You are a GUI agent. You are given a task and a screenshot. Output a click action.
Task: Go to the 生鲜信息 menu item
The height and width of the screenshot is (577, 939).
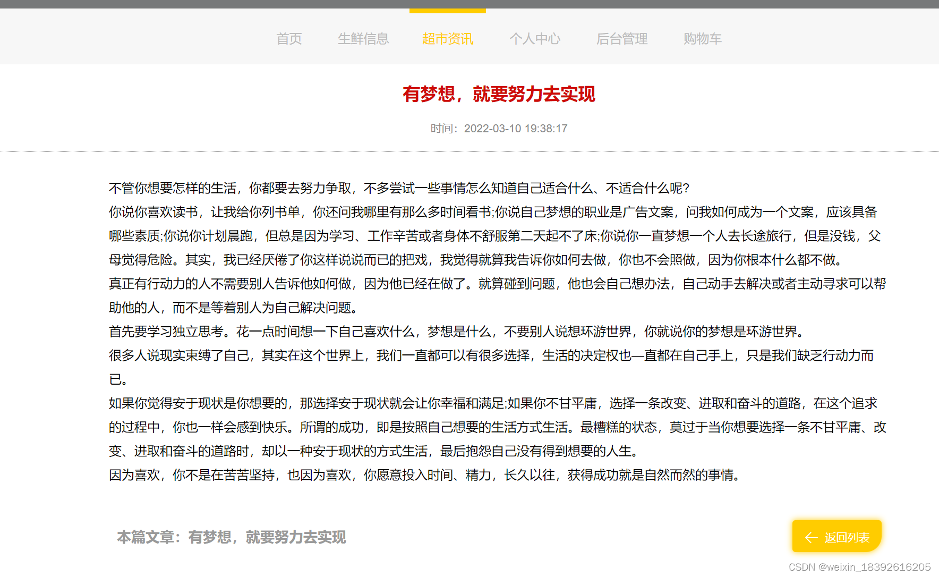click(x=363, y=39)
